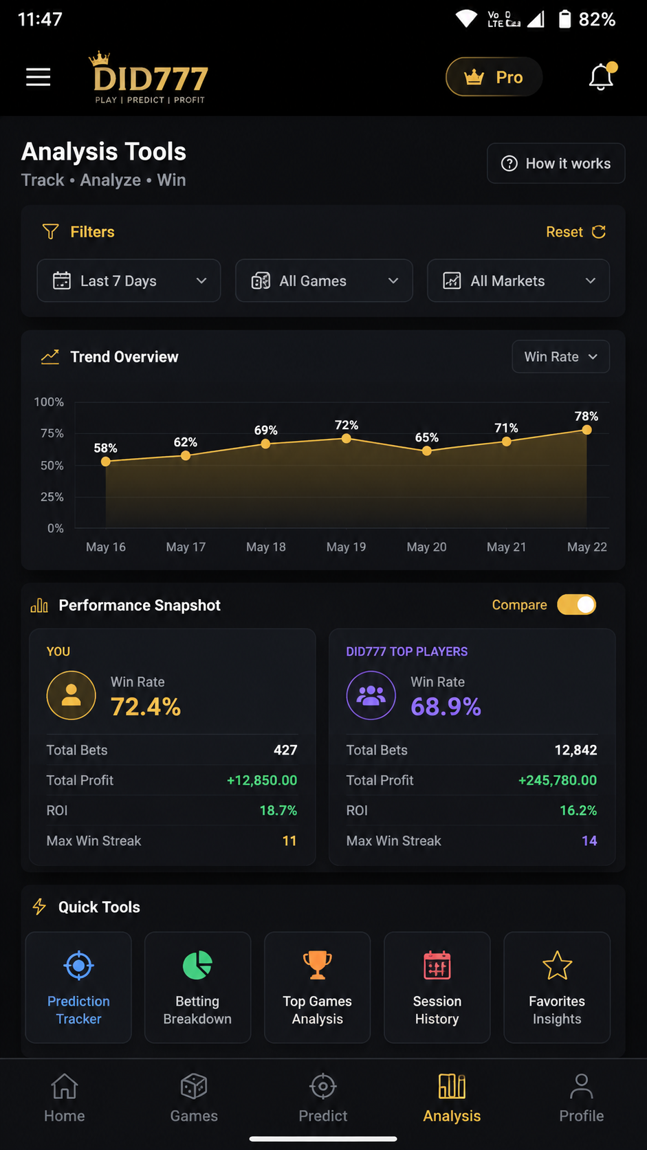This screenshot has height=1150, width=647.
Task: Click the How it works button
Action: (556, 163)
